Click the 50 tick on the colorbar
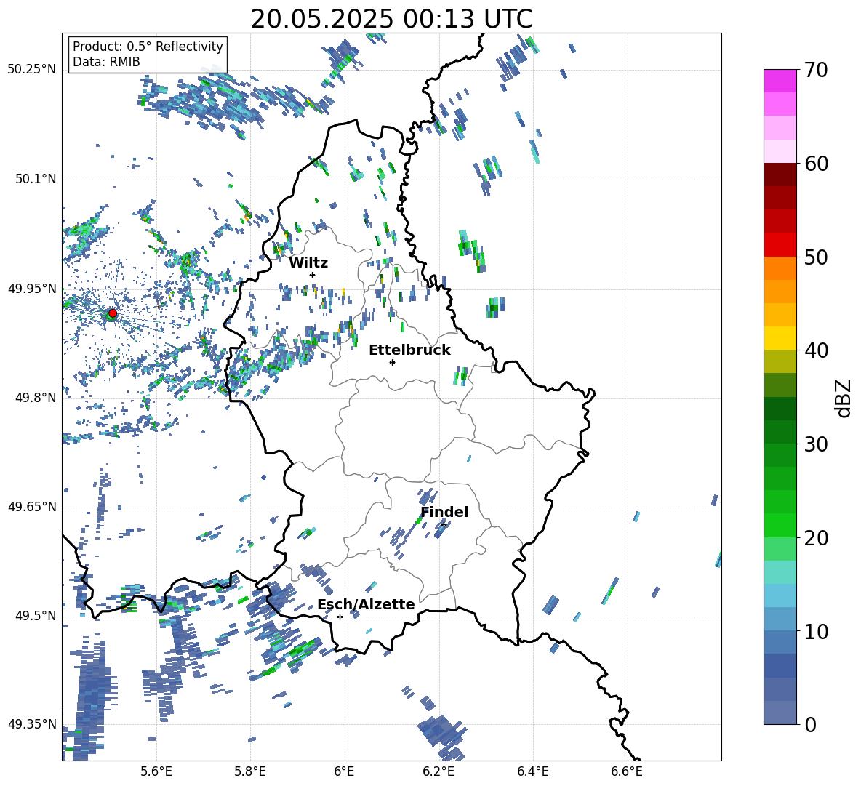The height and width of the screenshot is (786, 861). tap(816, 257)
